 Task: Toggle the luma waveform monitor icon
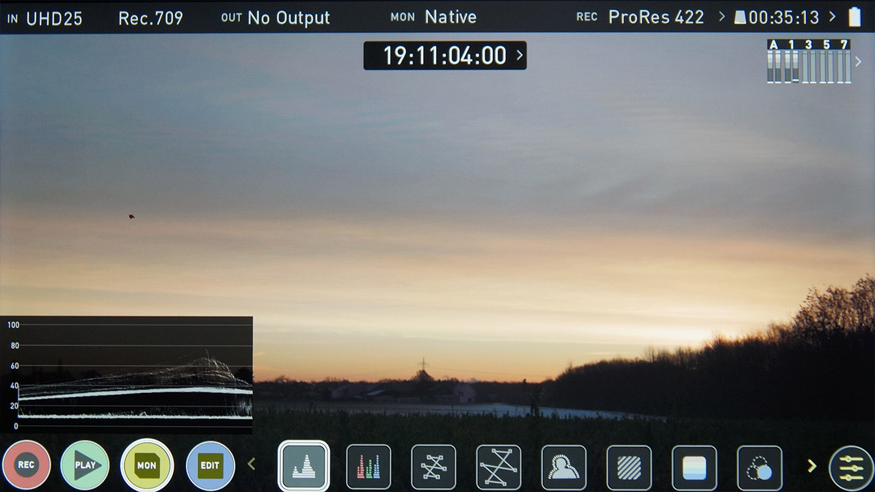point(304,466)
